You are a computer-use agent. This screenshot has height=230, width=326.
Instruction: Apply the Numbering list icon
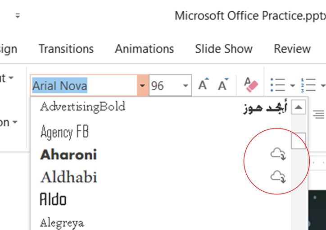(x=309, y=85)
